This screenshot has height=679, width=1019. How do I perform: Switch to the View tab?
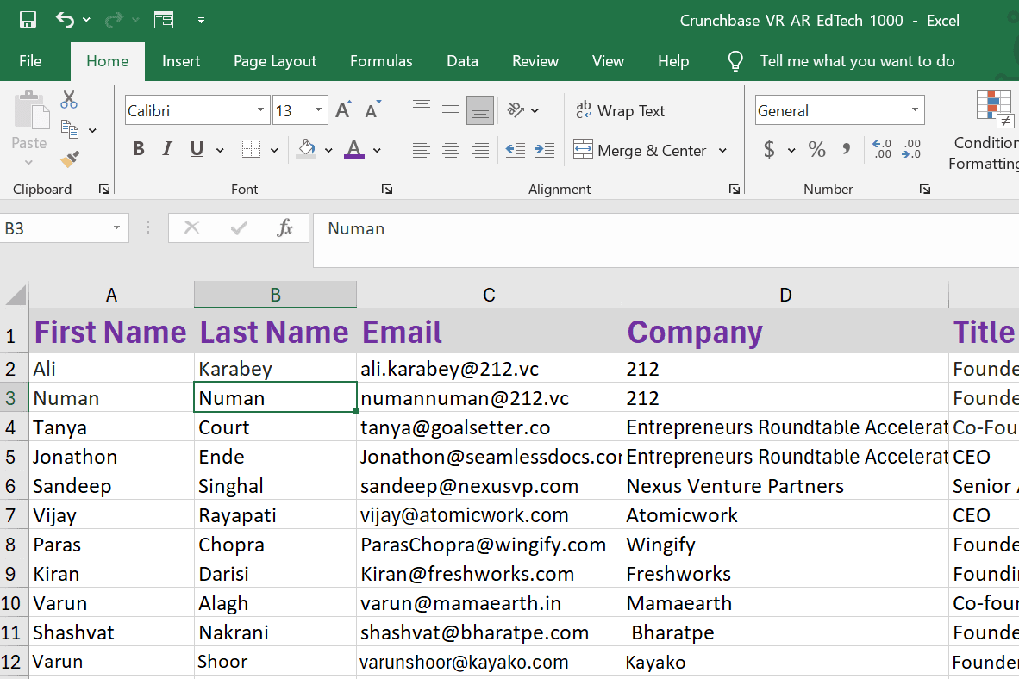tap(608, 61)
